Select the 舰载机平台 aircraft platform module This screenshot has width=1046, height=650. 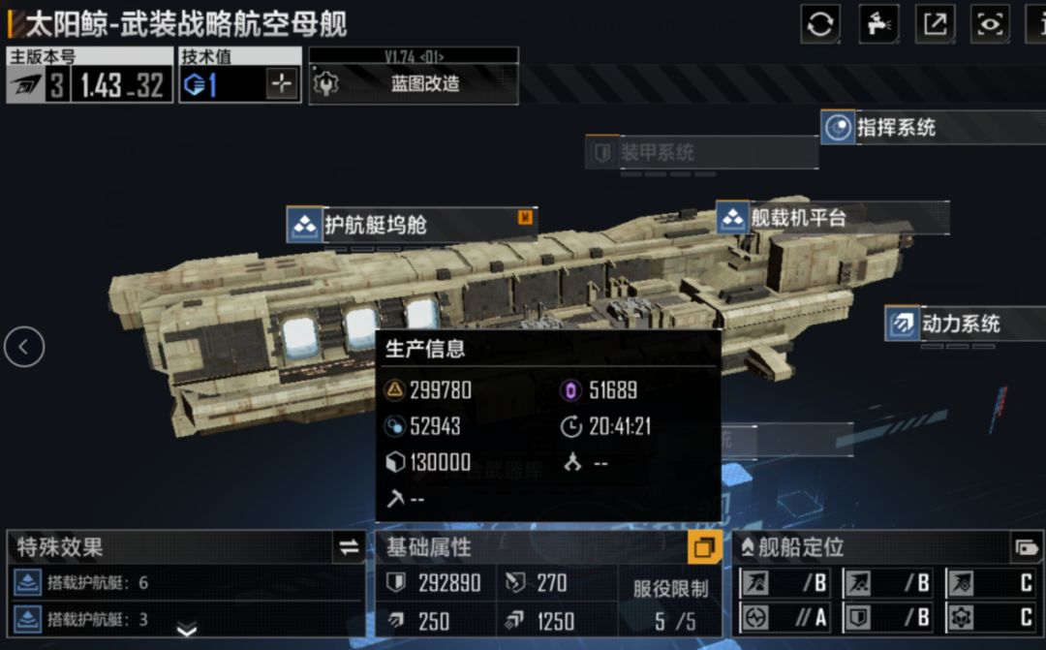(x=833, y=218)
